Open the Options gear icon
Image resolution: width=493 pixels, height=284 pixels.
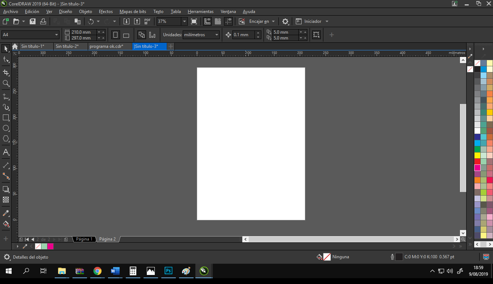285,21
